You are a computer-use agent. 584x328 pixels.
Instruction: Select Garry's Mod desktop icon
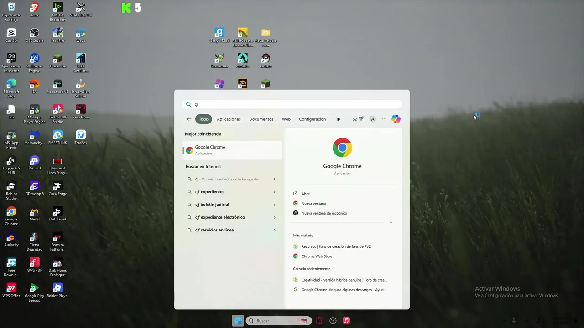(219, 35)
